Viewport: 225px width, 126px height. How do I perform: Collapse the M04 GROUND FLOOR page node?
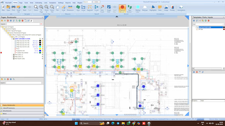pos(12,39)
